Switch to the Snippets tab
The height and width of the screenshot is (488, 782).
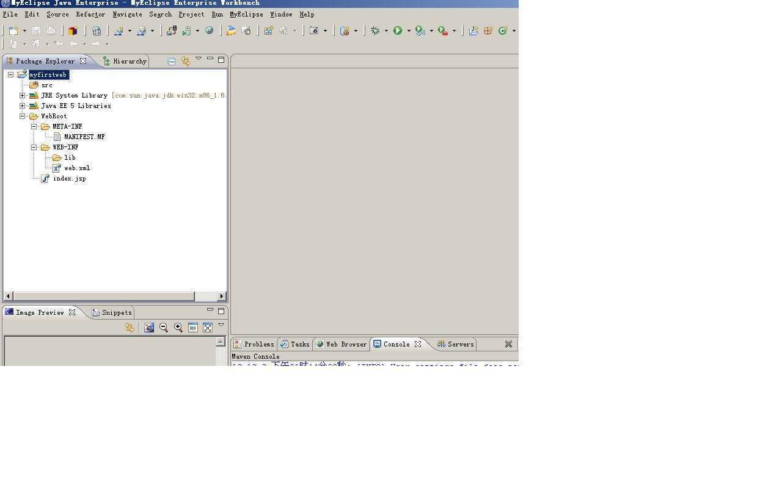click(x=112, y=312)
